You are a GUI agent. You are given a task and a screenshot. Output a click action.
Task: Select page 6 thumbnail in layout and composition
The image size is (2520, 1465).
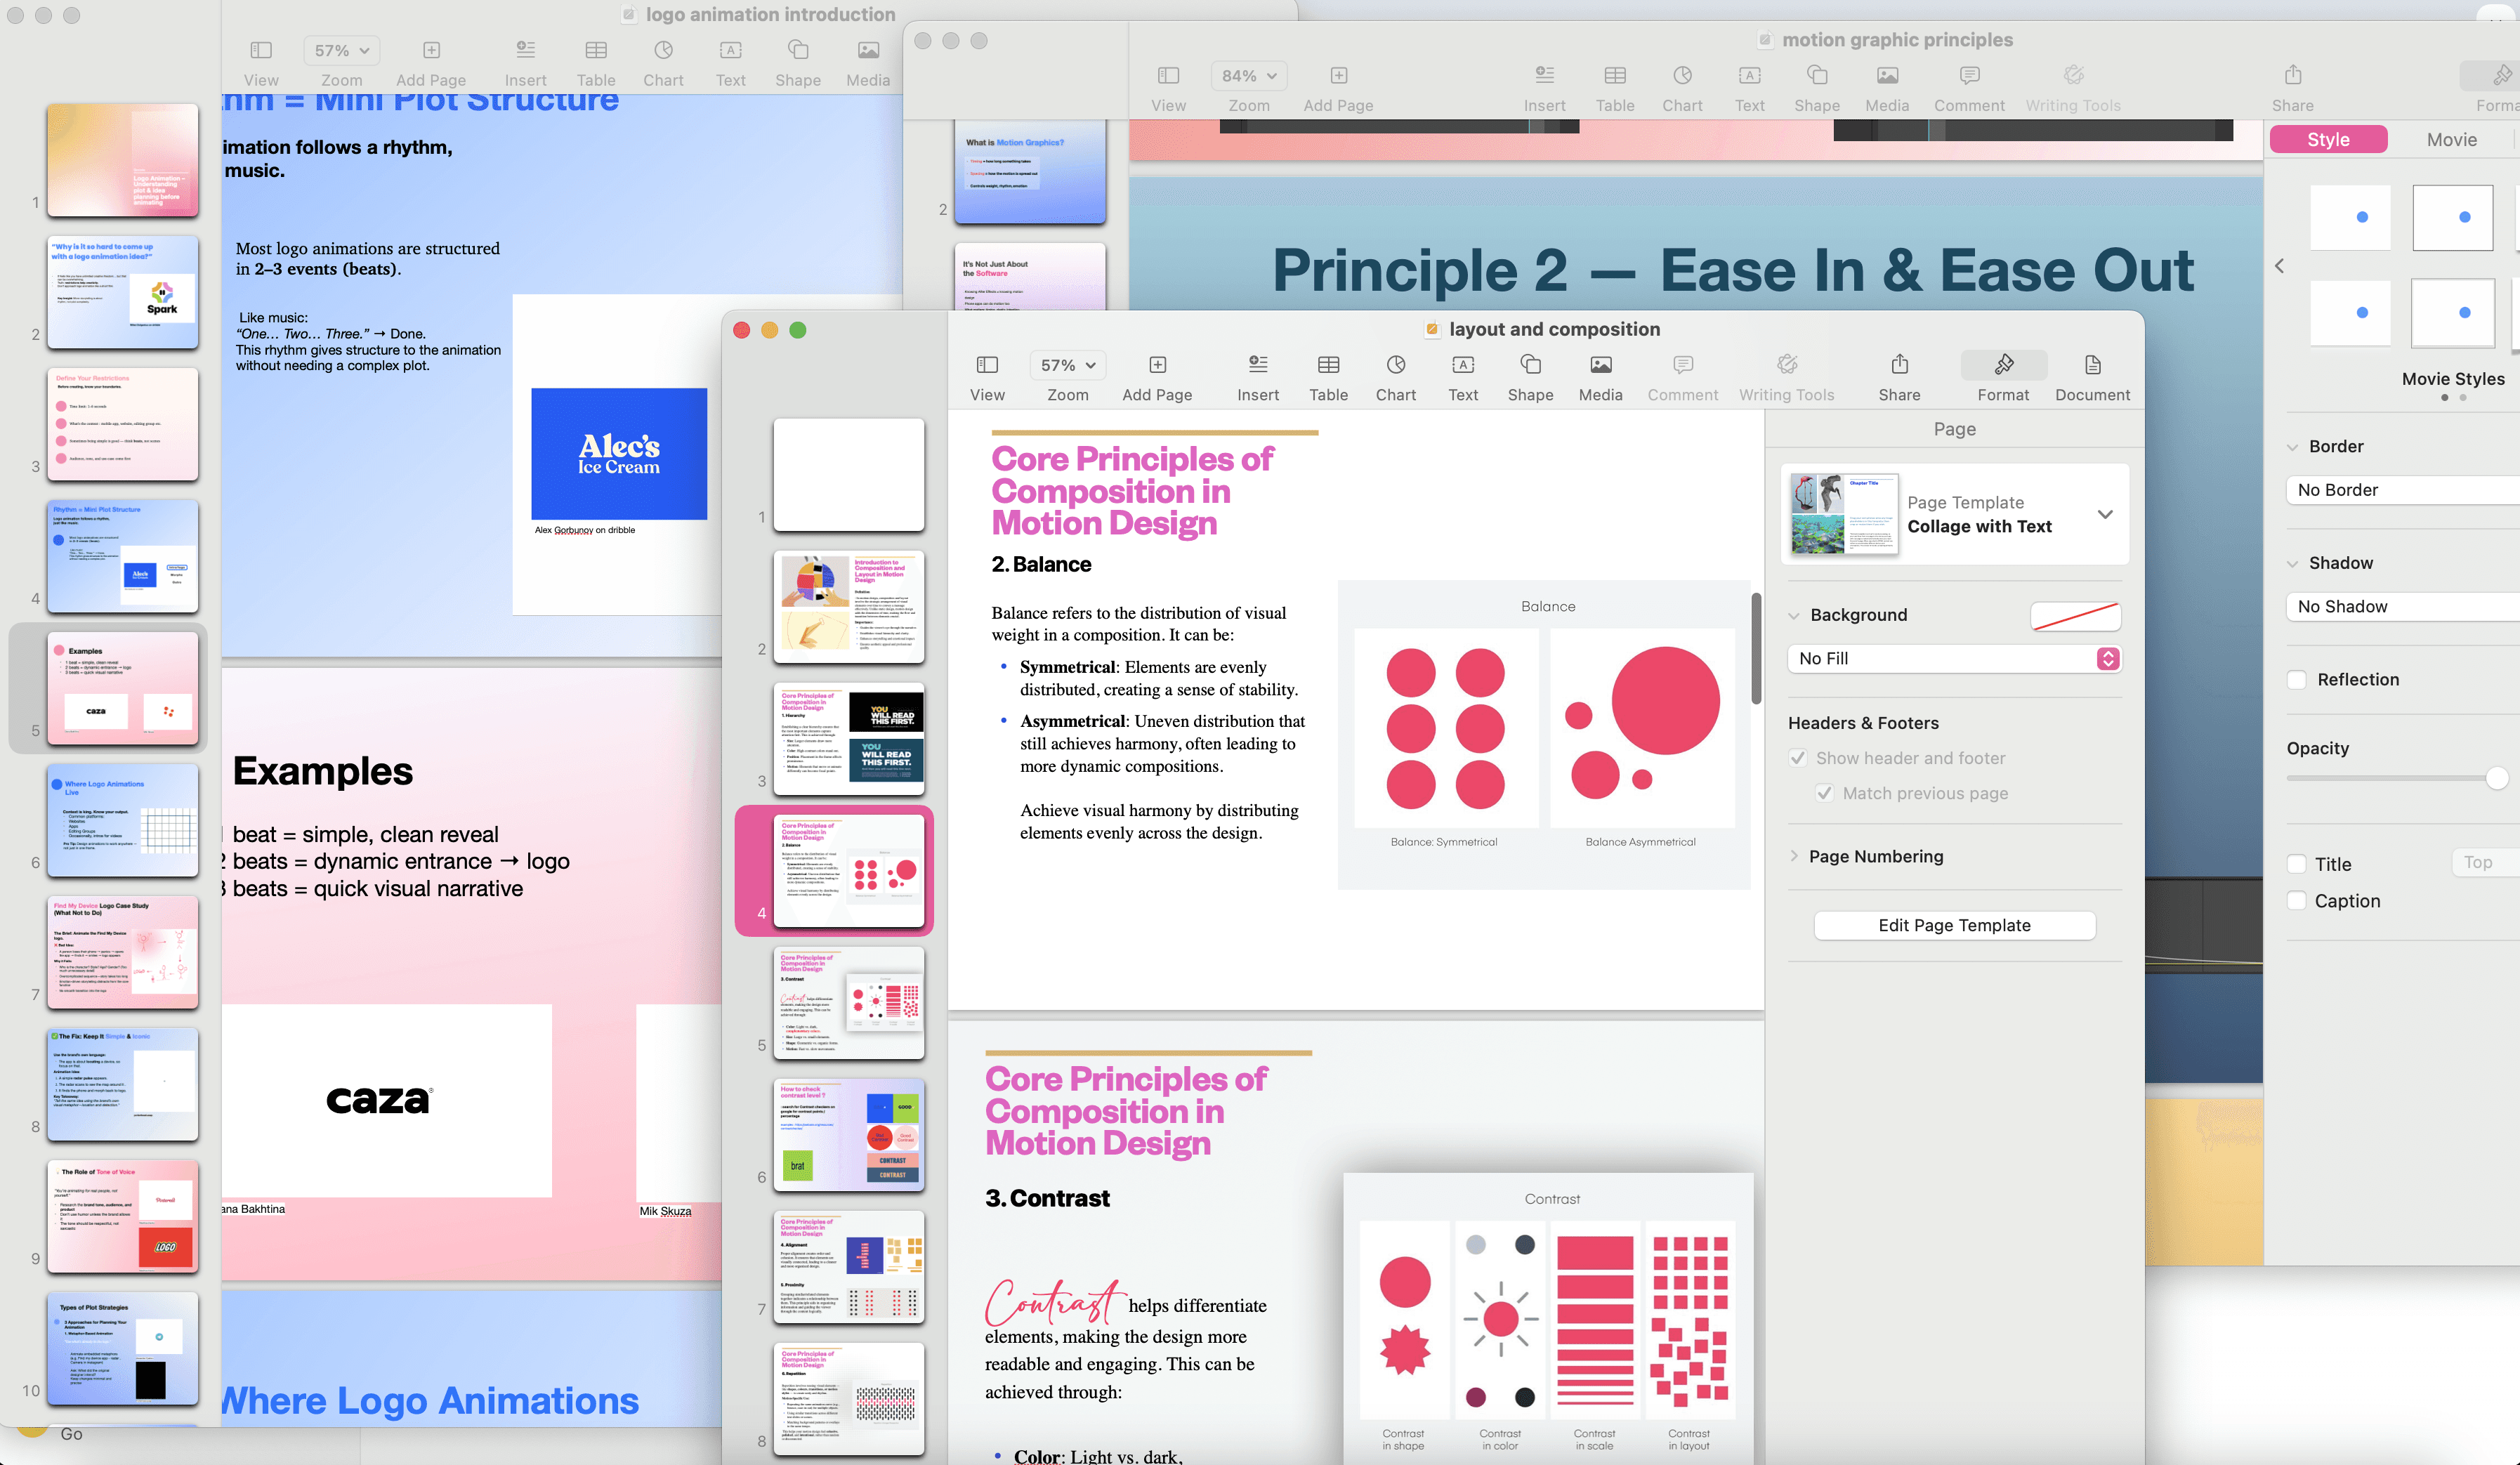pos(848,1134)
